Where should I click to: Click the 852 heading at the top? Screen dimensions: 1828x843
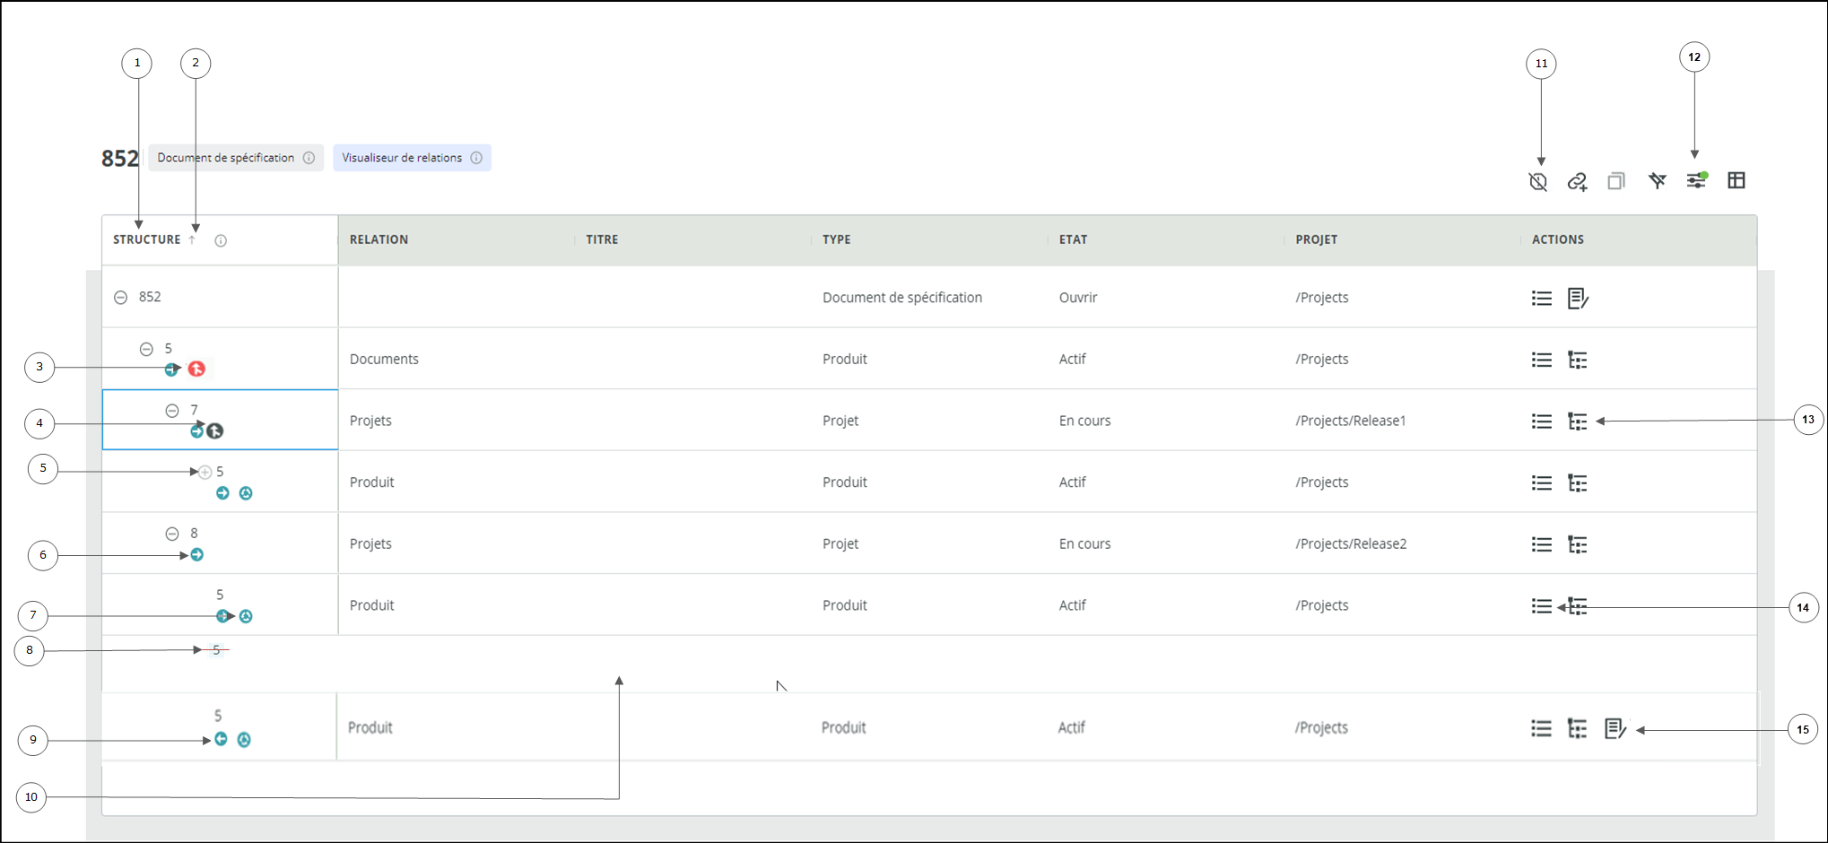tap(120, 159)
